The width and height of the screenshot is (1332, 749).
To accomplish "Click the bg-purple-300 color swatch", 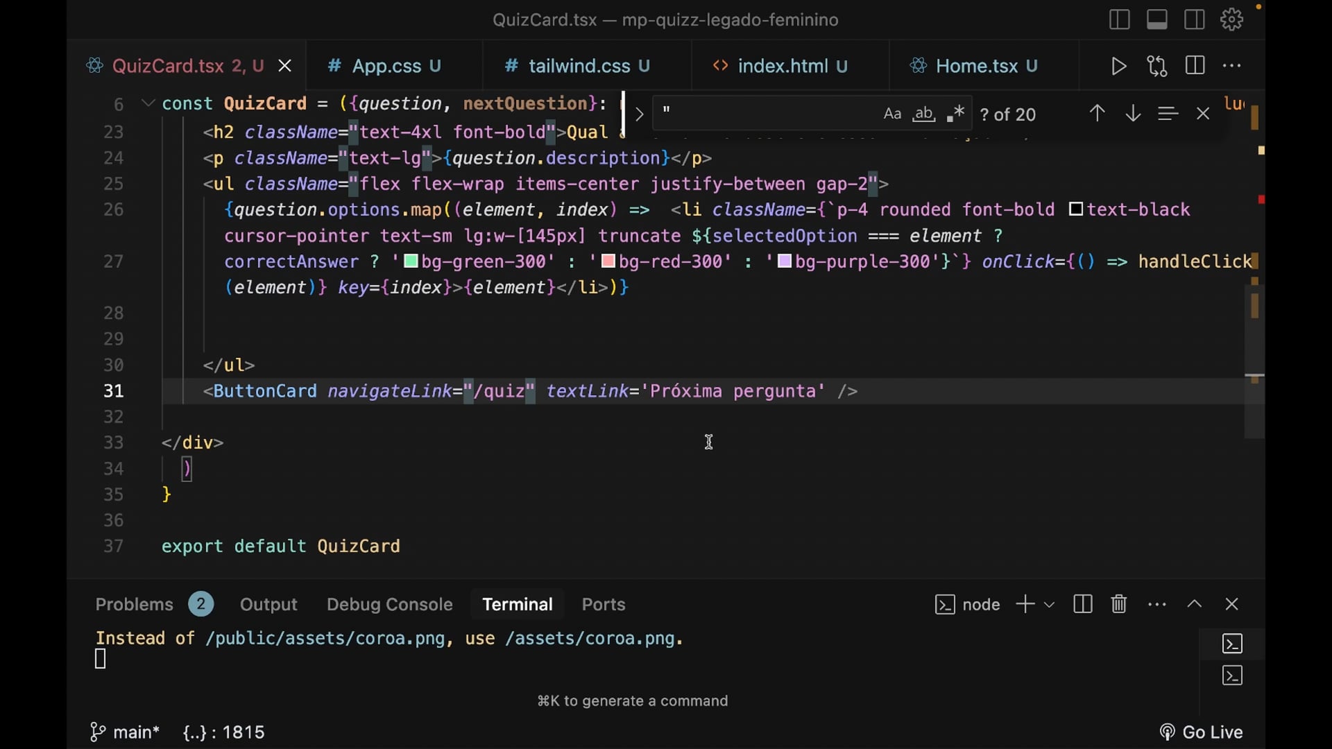I will point(785,261).
